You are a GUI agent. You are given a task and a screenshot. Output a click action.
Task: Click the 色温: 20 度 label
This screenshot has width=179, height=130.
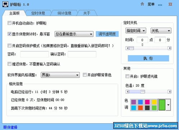click(x=135, y=85)
